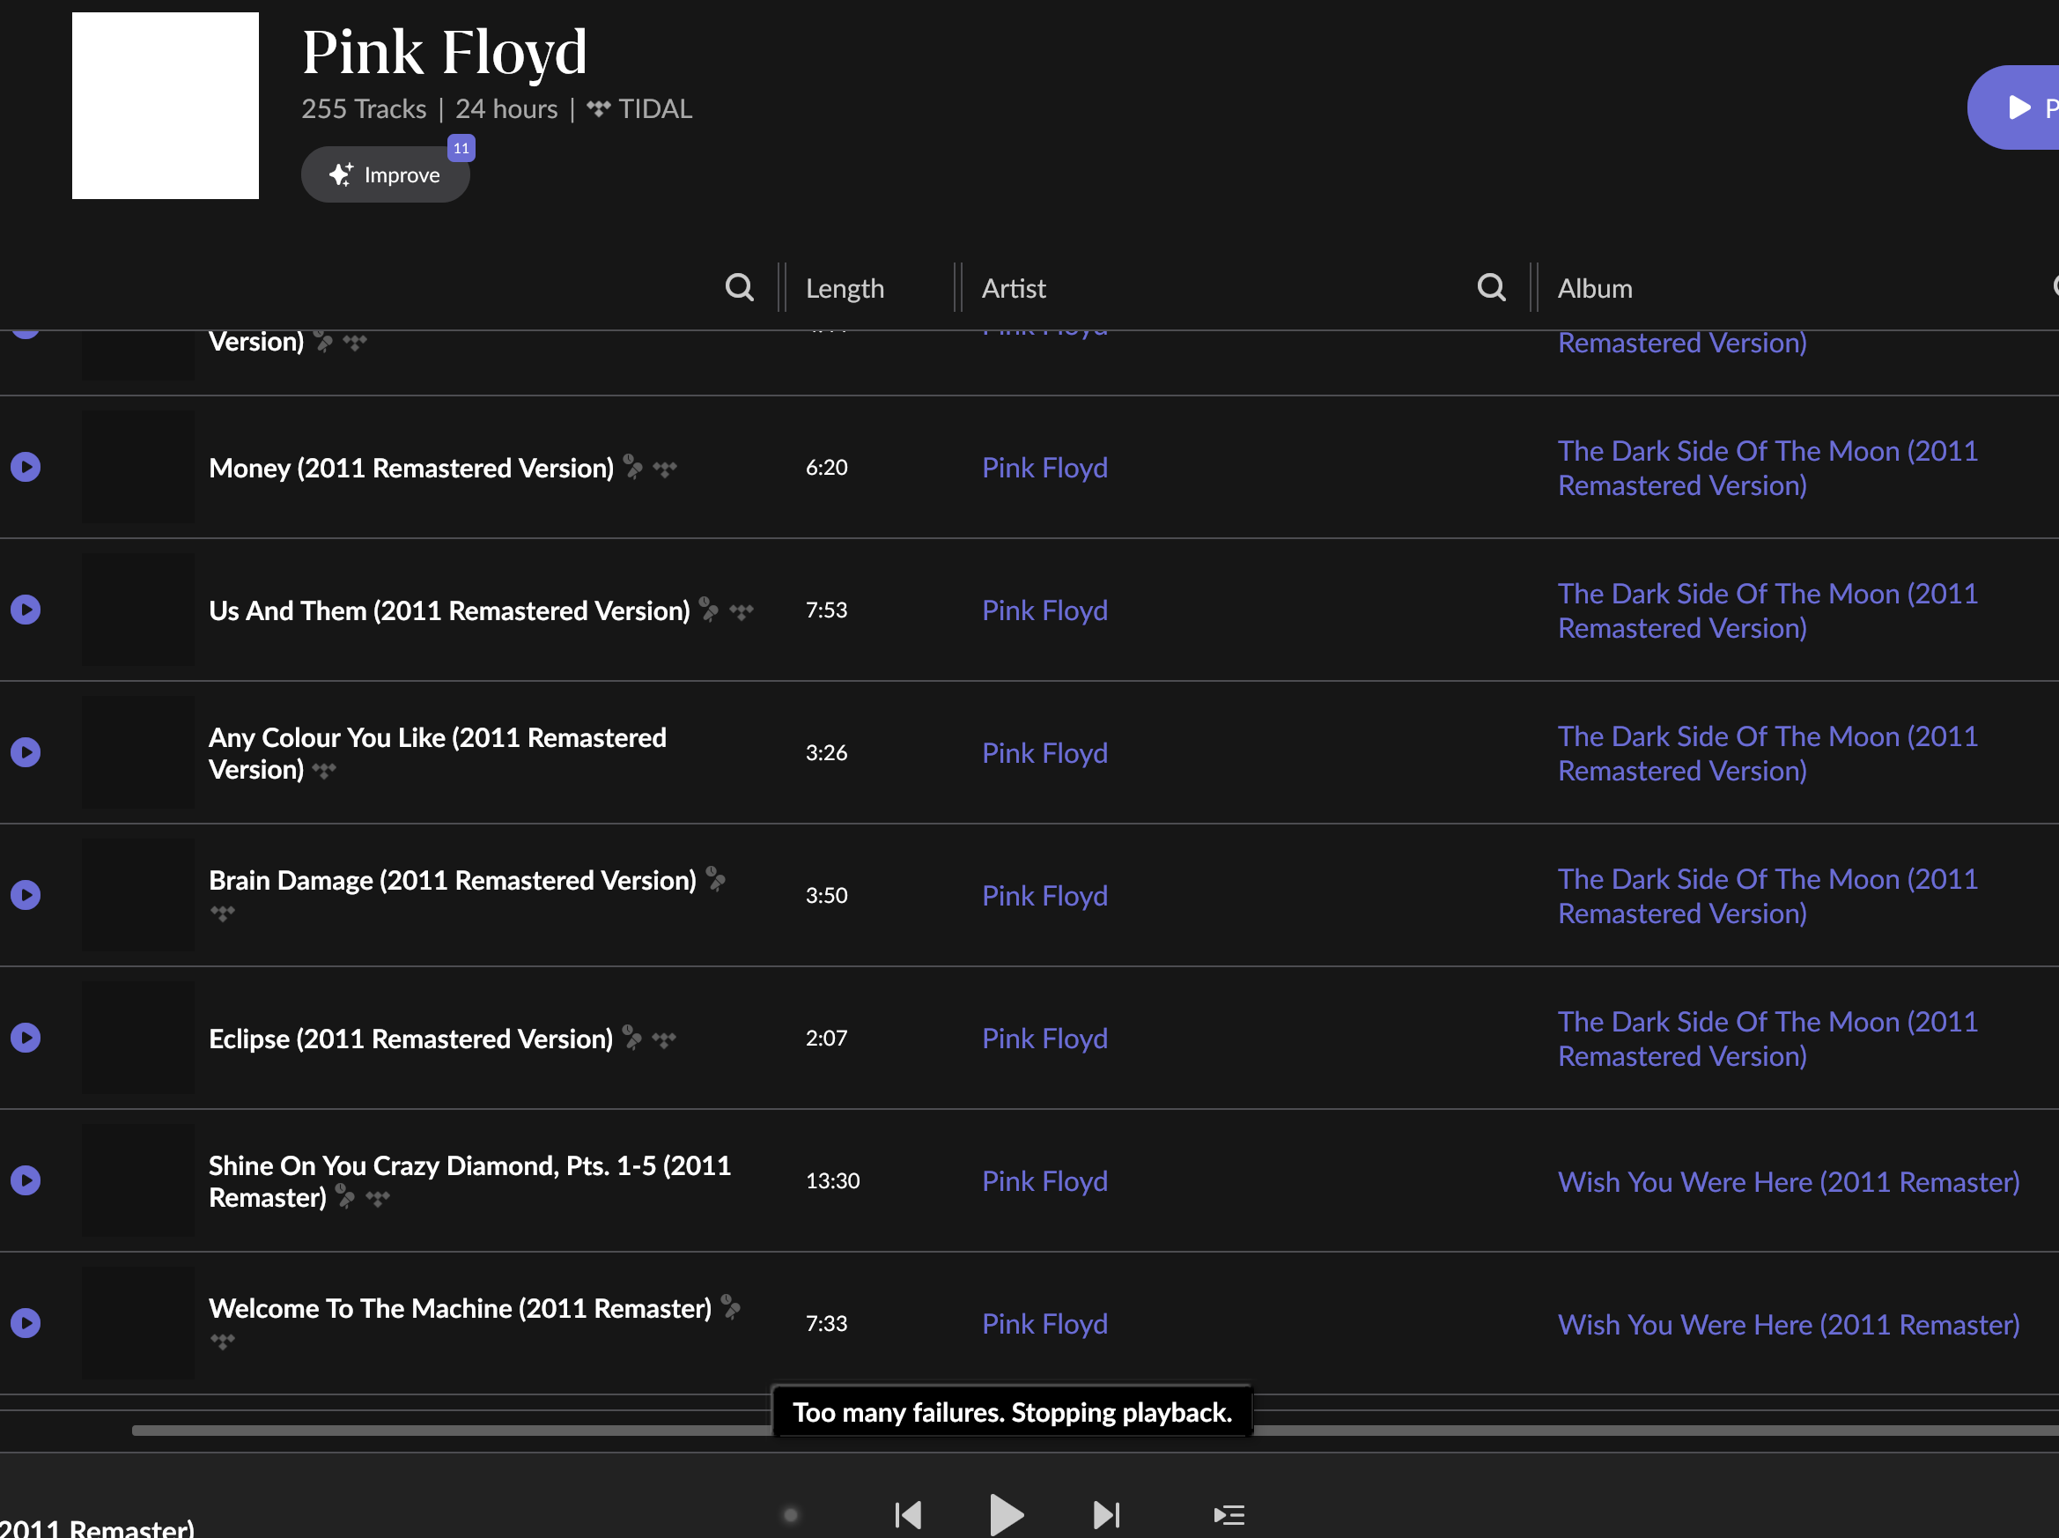Click lyrics icon on Brain Damage row
This screenshot has height=1538, width=2059.
pos(716,879)
